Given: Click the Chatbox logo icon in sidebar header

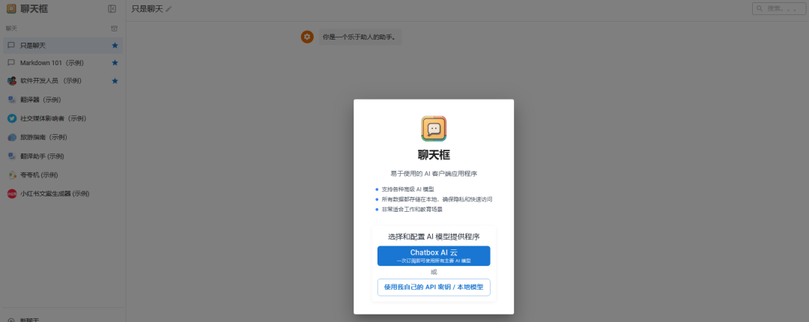Looking at the screenshot, I should [x=10, y=9].
